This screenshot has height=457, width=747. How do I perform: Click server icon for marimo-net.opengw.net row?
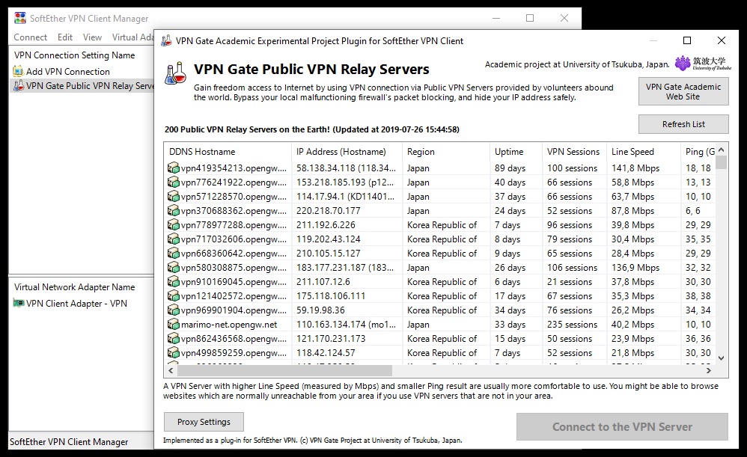pos(174,324)
